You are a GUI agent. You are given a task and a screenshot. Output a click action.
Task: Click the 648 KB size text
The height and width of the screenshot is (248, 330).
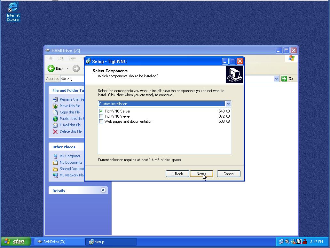(224, 111)
